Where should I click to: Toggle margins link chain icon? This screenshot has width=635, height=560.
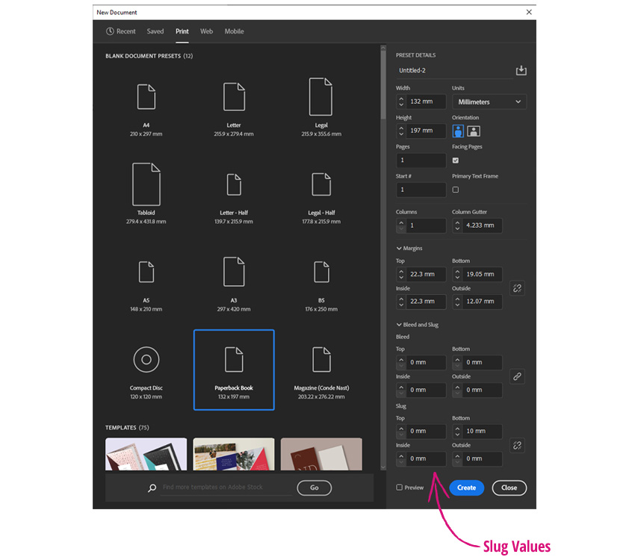coord(517,288)
